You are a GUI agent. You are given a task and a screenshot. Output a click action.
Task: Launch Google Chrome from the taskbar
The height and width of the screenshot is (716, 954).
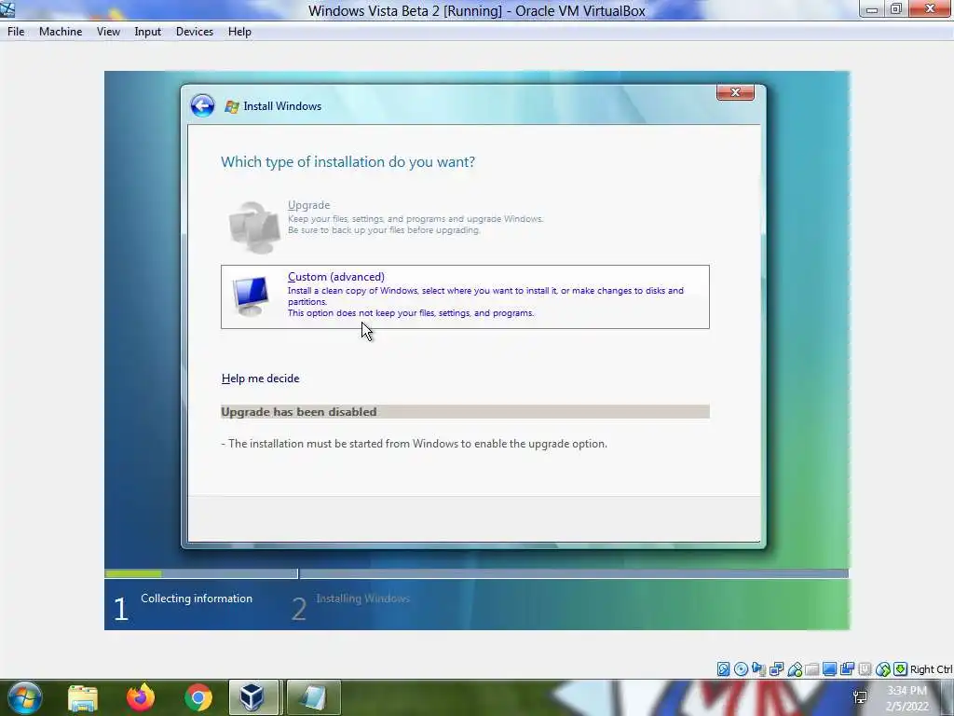tap(198, 697)
